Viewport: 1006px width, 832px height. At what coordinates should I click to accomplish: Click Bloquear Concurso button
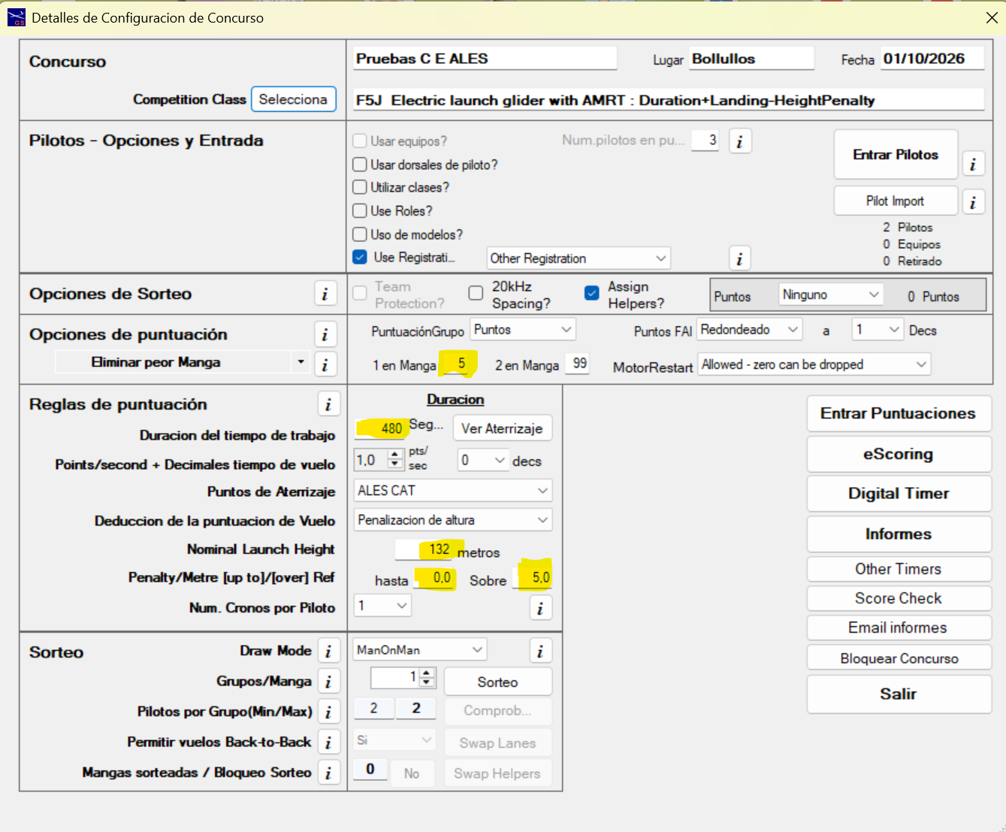(899, 658)
